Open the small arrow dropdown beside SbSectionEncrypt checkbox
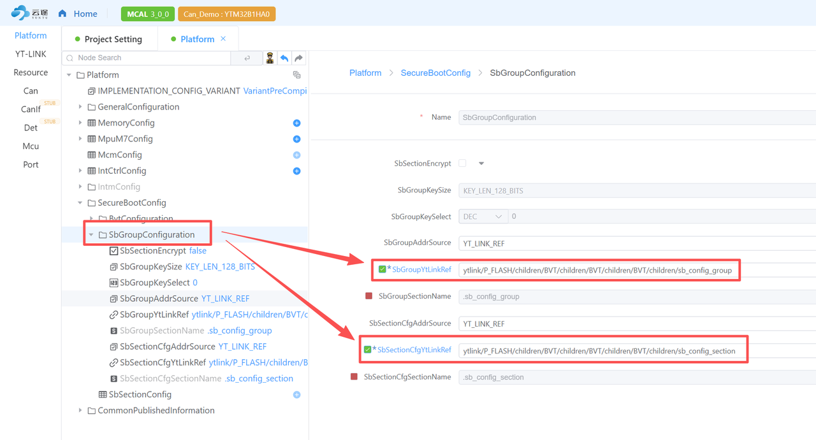 click(481, 164)
